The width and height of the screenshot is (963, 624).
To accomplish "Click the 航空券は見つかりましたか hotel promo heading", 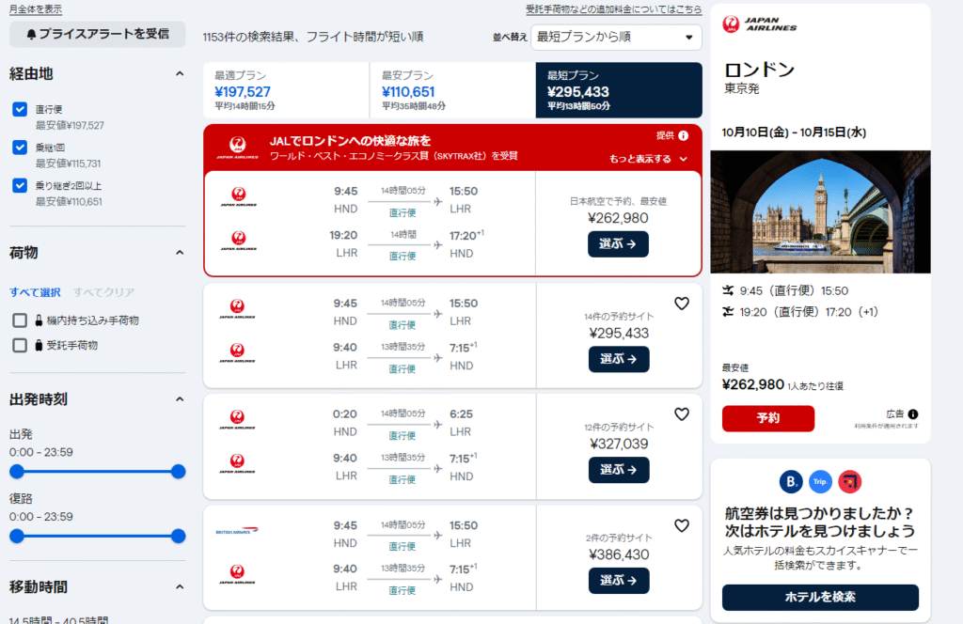I will pos(820,523).
